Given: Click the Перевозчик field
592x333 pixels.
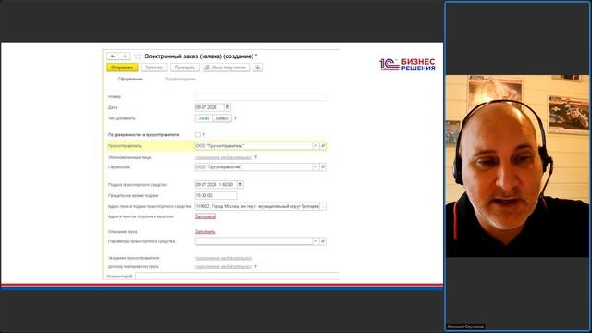Looking at the screenshot, I should pos(253,166).
